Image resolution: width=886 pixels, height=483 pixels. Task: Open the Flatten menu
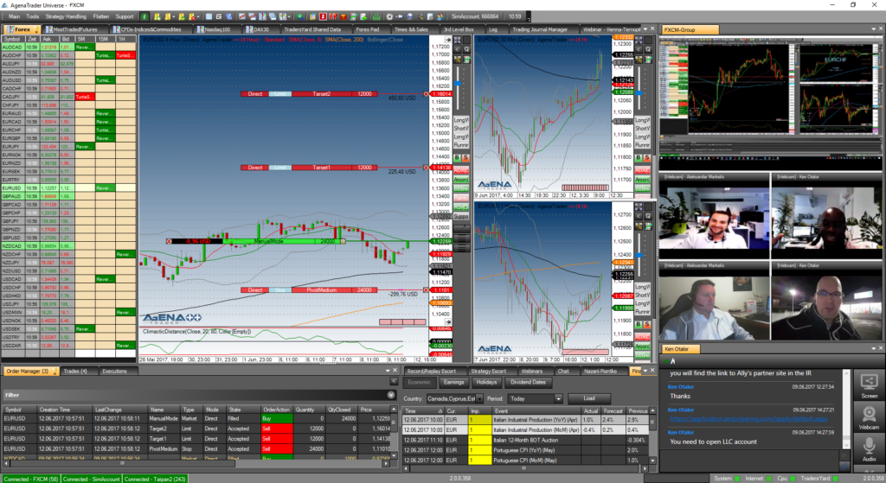(x=101, y=16)
